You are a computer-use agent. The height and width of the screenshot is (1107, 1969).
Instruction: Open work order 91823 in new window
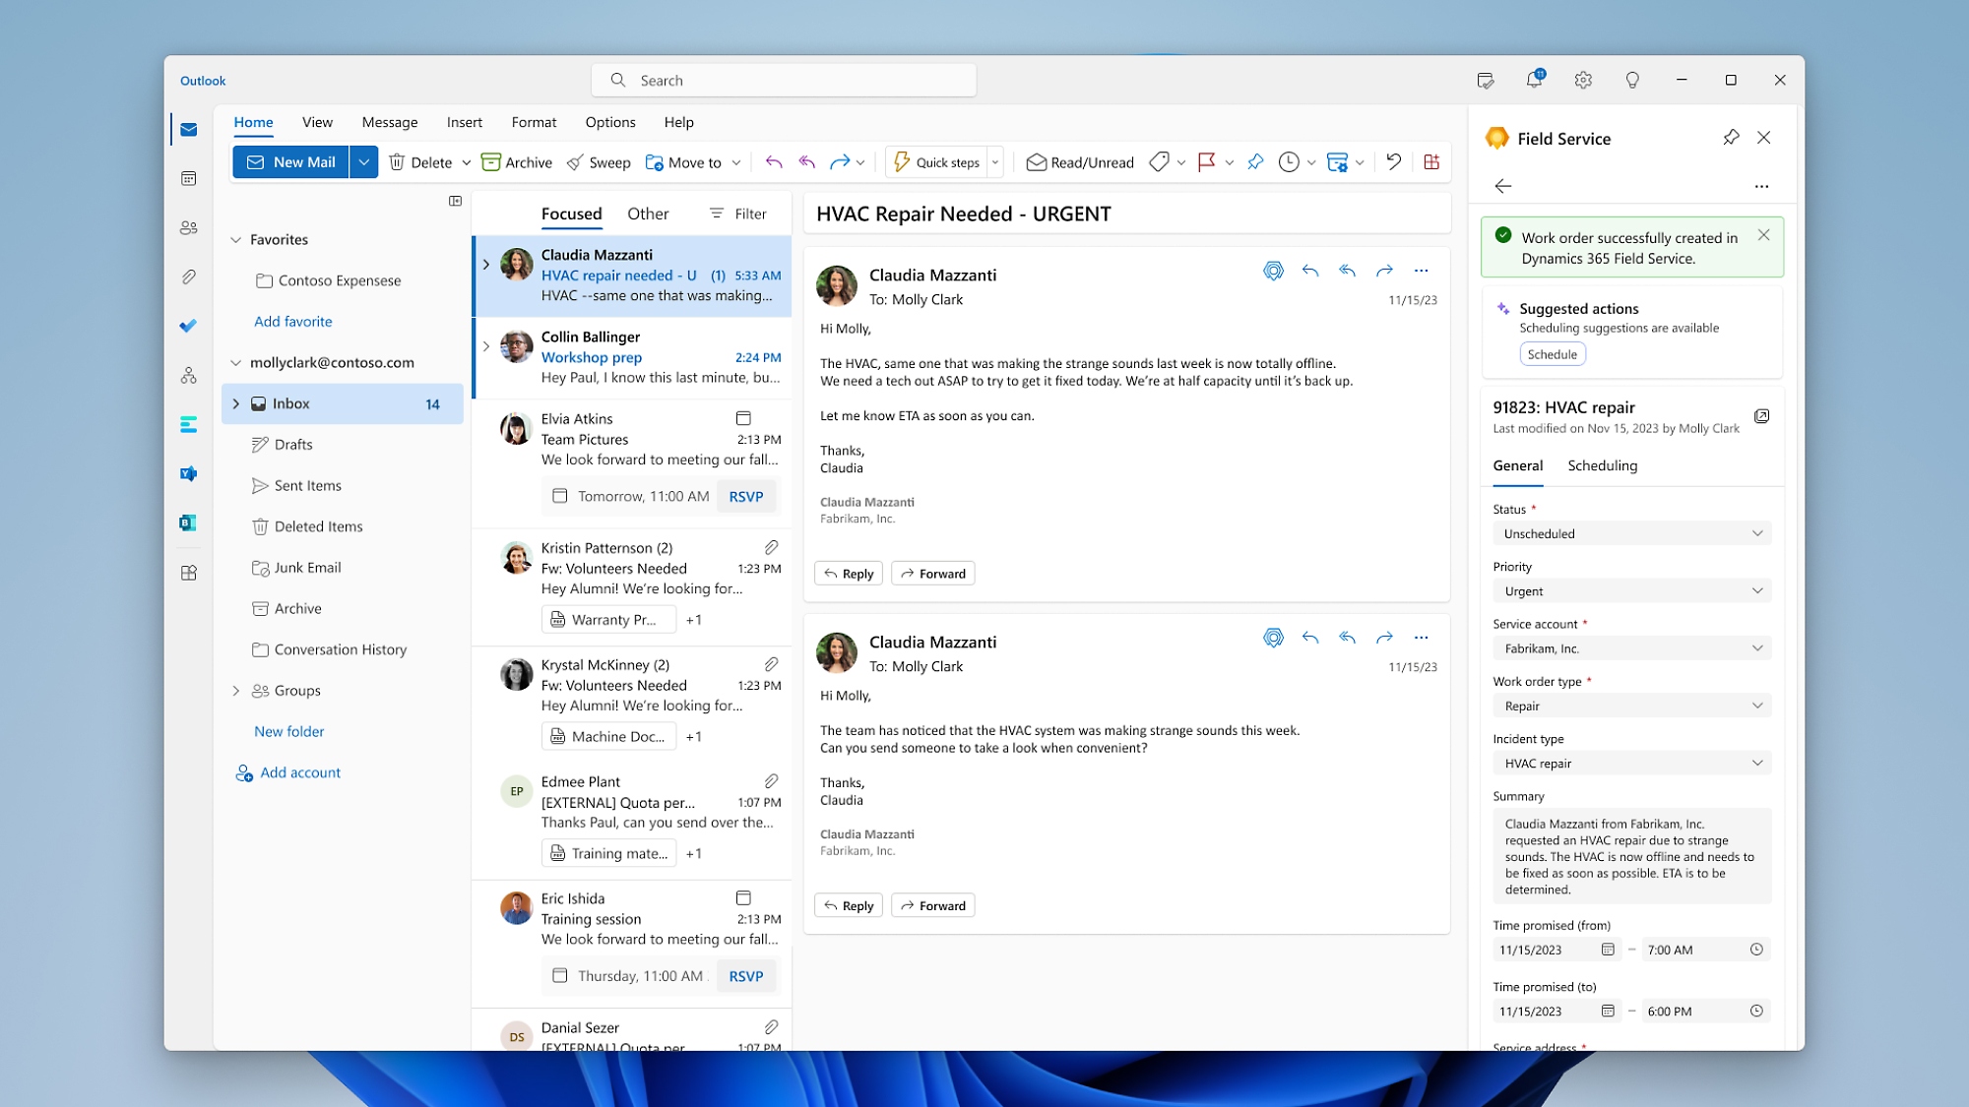[1761, 416]
